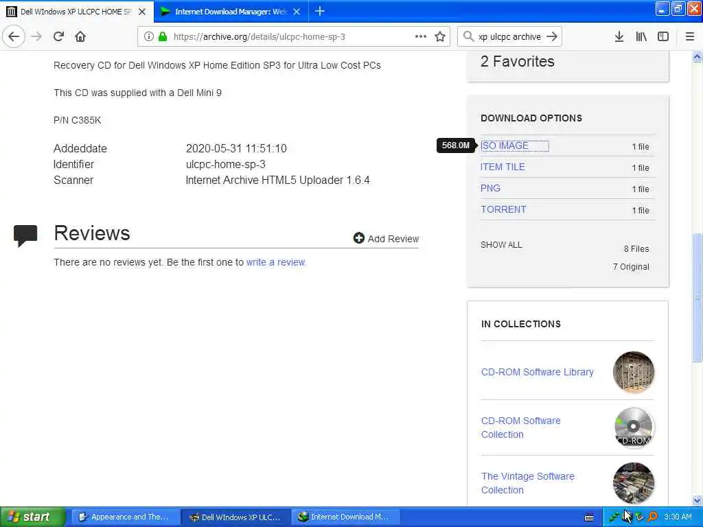This screenshot has height=527, width=703.
Task: Open the browser home page
Action: [80, 36]
